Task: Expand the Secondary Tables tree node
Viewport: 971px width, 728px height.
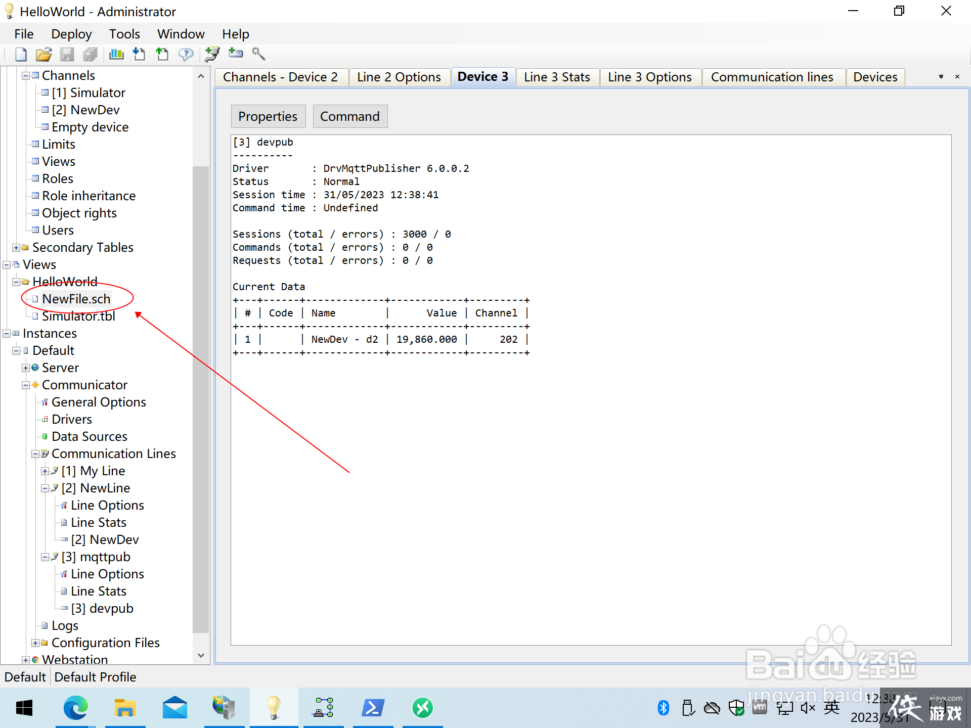Action: [17, 247]
